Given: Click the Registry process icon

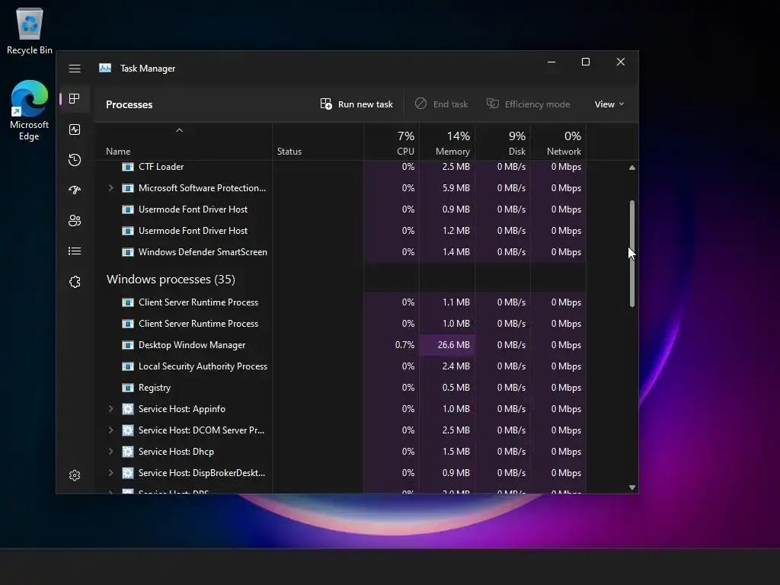Looking at the screenshot, I should pos(128,388).
